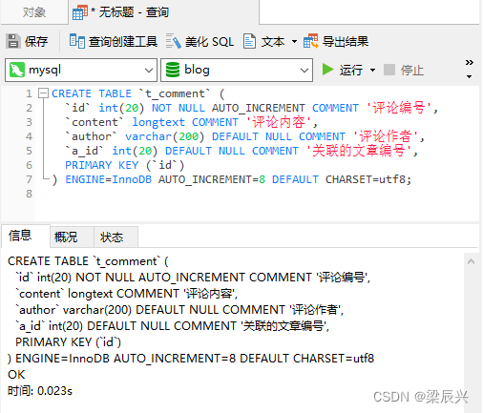
Task: Expand the Run (运行) dropdown arrow
Action: click(x=372, y=70)
